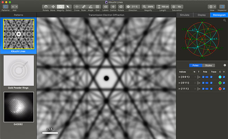
Task: Click the red {111} color swatch
Action: click(220, 89)
